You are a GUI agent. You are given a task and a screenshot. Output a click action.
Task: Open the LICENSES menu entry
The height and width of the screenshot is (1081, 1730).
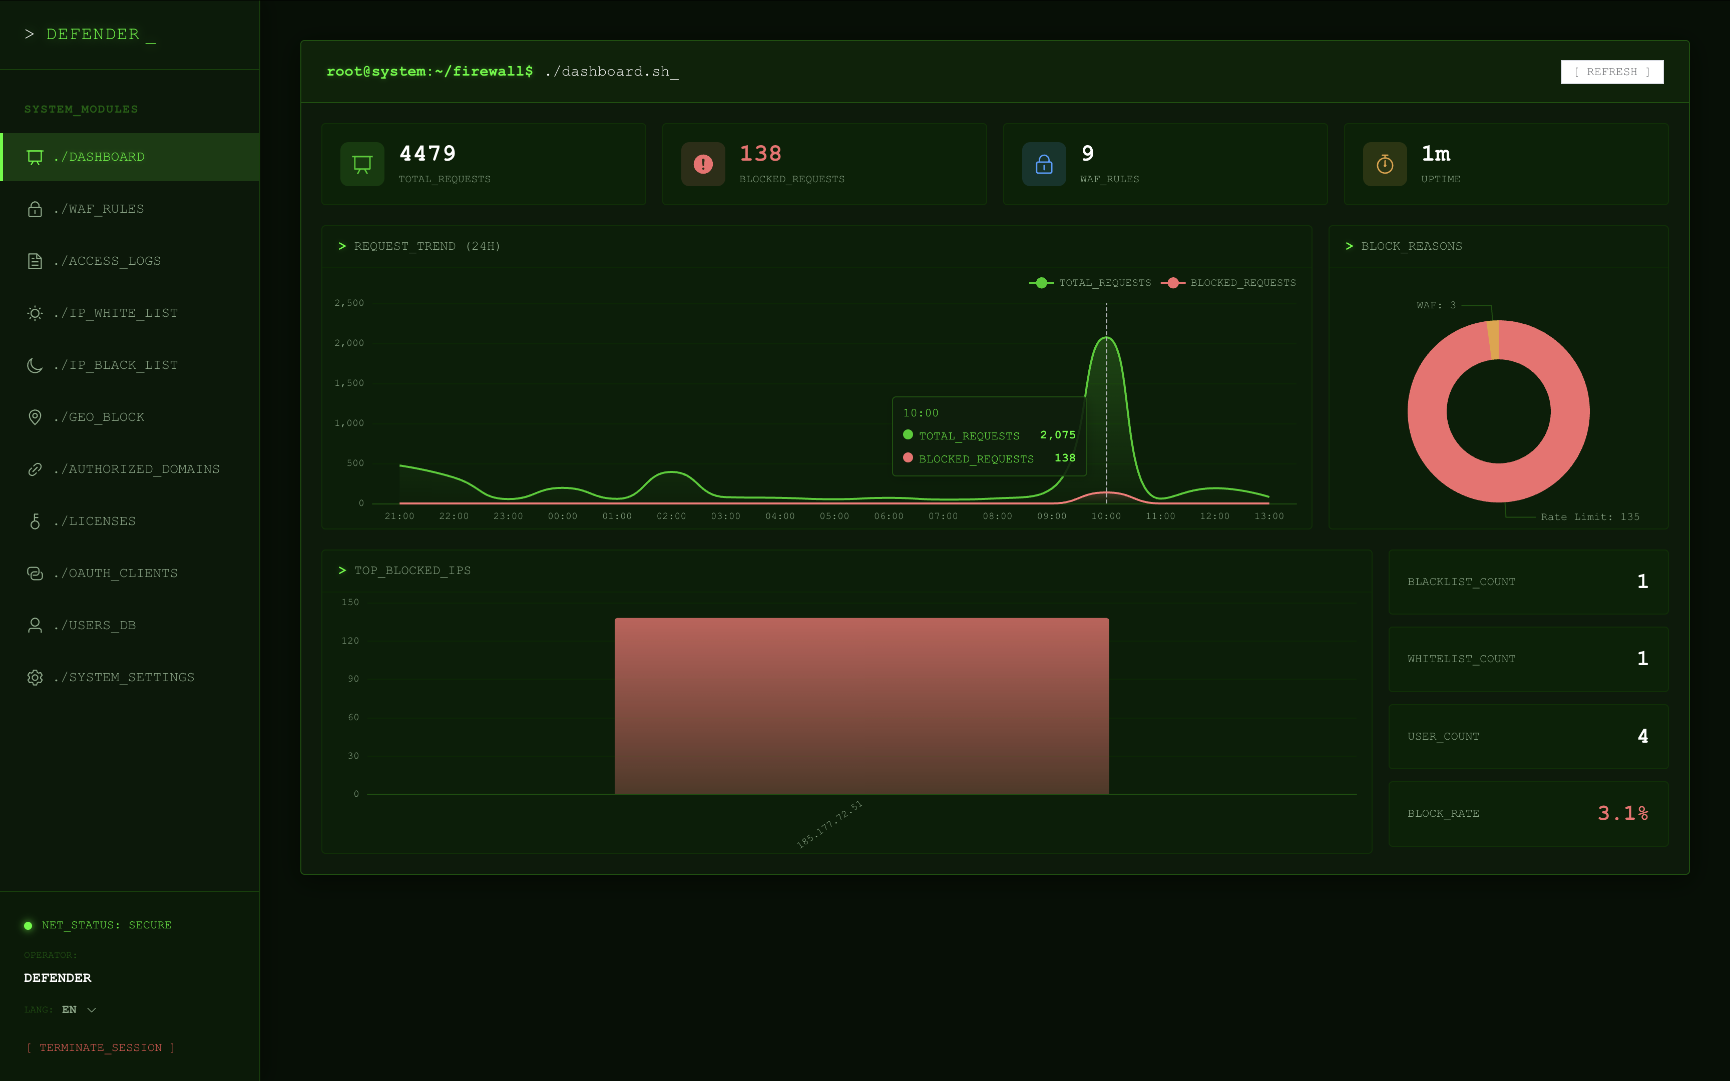95,521
